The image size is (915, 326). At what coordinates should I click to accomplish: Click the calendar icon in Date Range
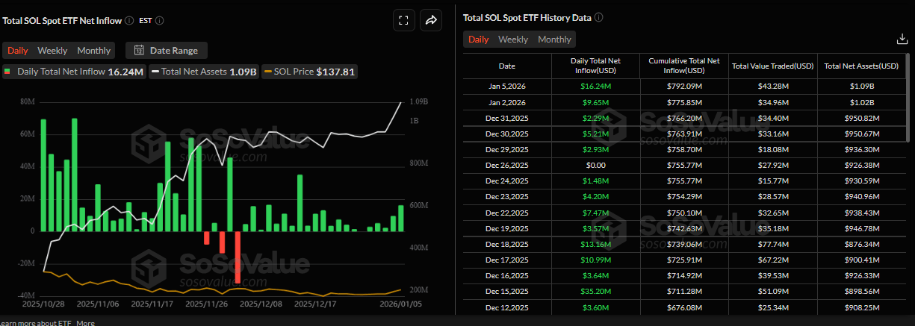(139, 51)
